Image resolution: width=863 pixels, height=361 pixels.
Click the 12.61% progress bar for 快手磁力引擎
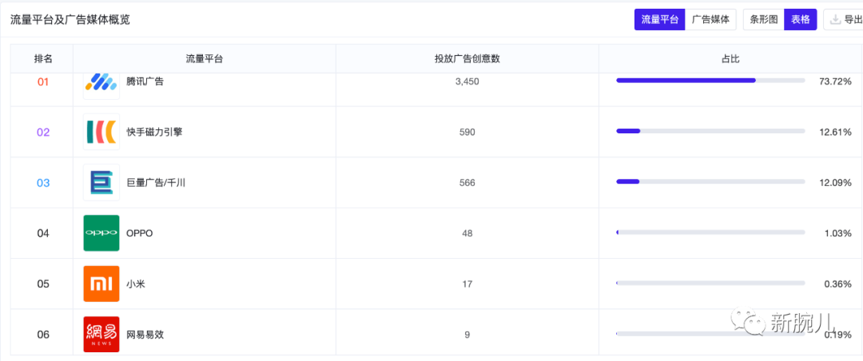pyautogui.click(x=710, y=131)
